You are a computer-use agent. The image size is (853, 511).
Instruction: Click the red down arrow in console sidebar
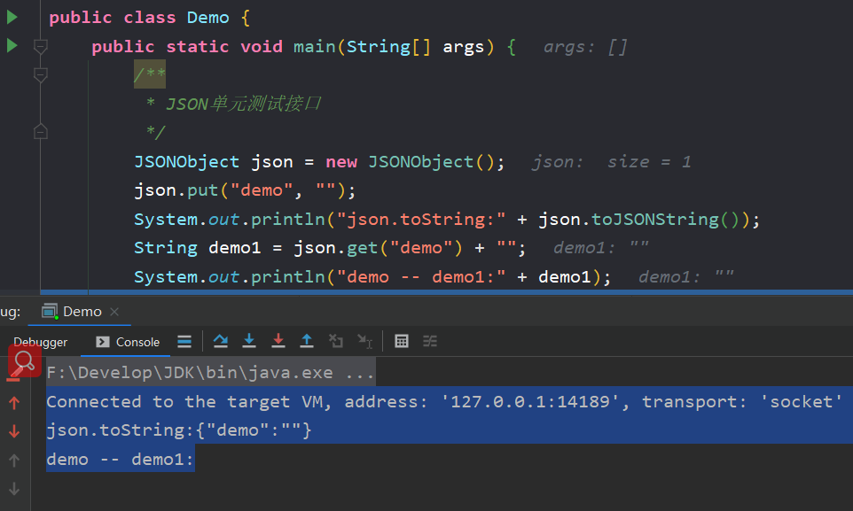click(14, 431)
